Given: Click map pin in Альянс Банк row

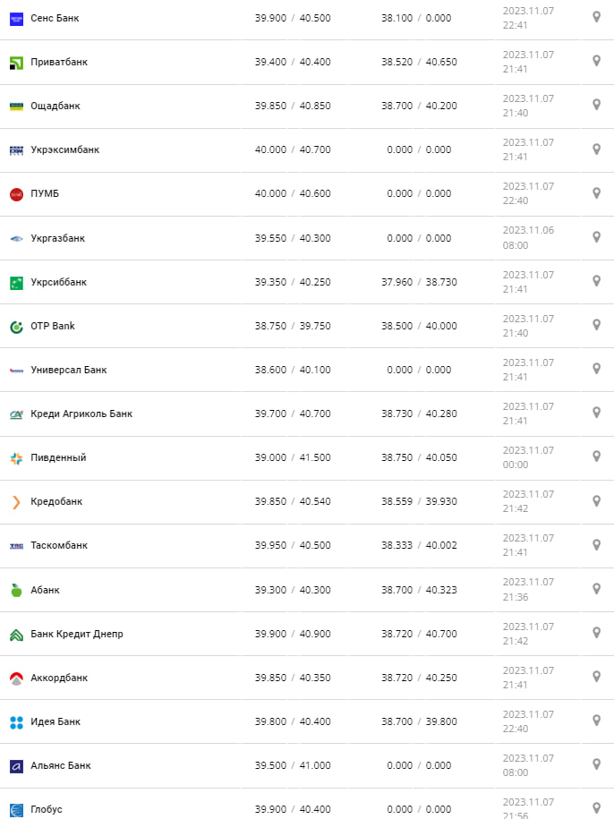Looking at the screenshot, I should [596, 764].
